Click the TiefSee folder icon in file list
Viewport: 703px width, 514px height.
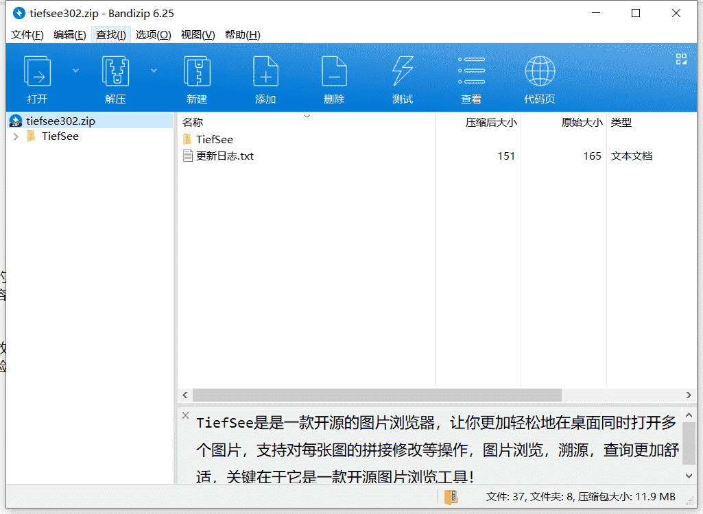(187, 139)
